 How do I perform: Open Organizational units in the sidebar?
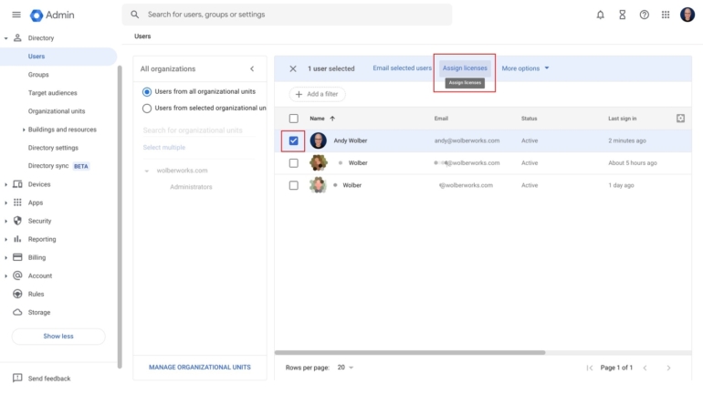[x=57, y=111]
